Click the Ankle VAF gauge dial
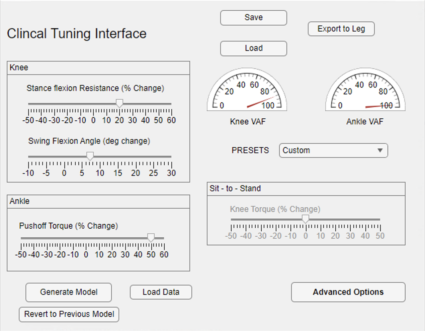 tap(365, 90)
